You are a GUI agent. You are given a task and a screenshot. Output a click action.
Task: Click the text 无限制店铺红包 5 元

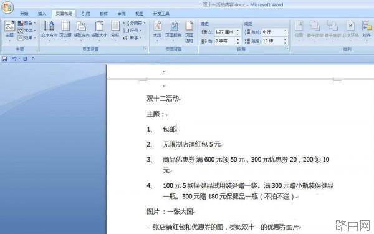click(191, 144)
